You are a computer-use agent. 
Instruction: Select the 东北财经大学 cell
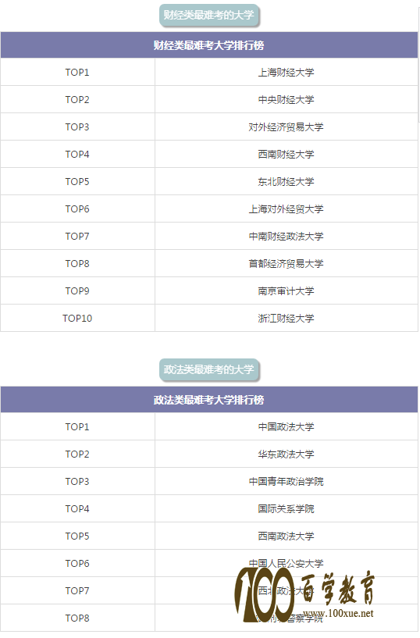click(x=287, y=181)
